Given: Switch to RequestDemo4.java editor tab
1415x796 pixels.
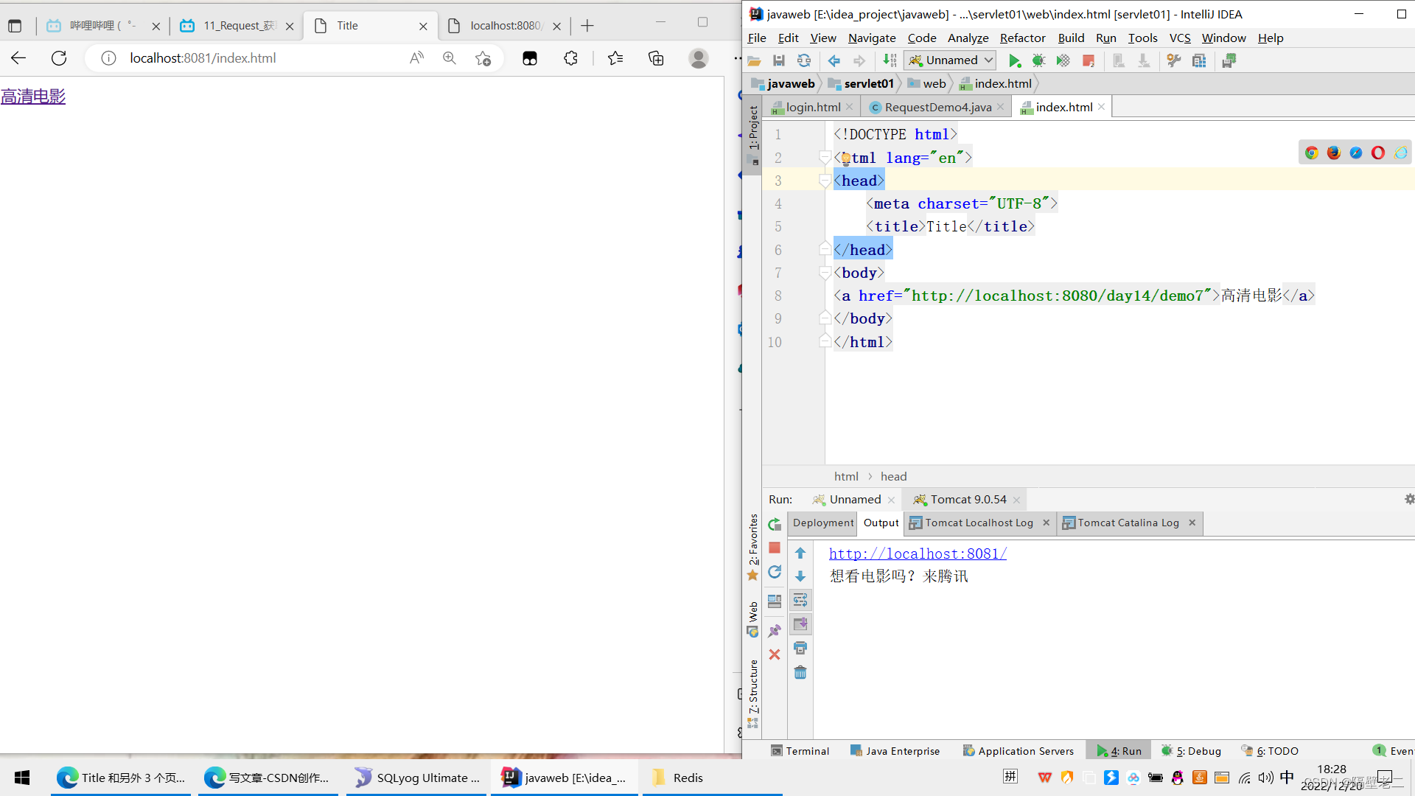Looking at the screenshot, I should (937, 107).
